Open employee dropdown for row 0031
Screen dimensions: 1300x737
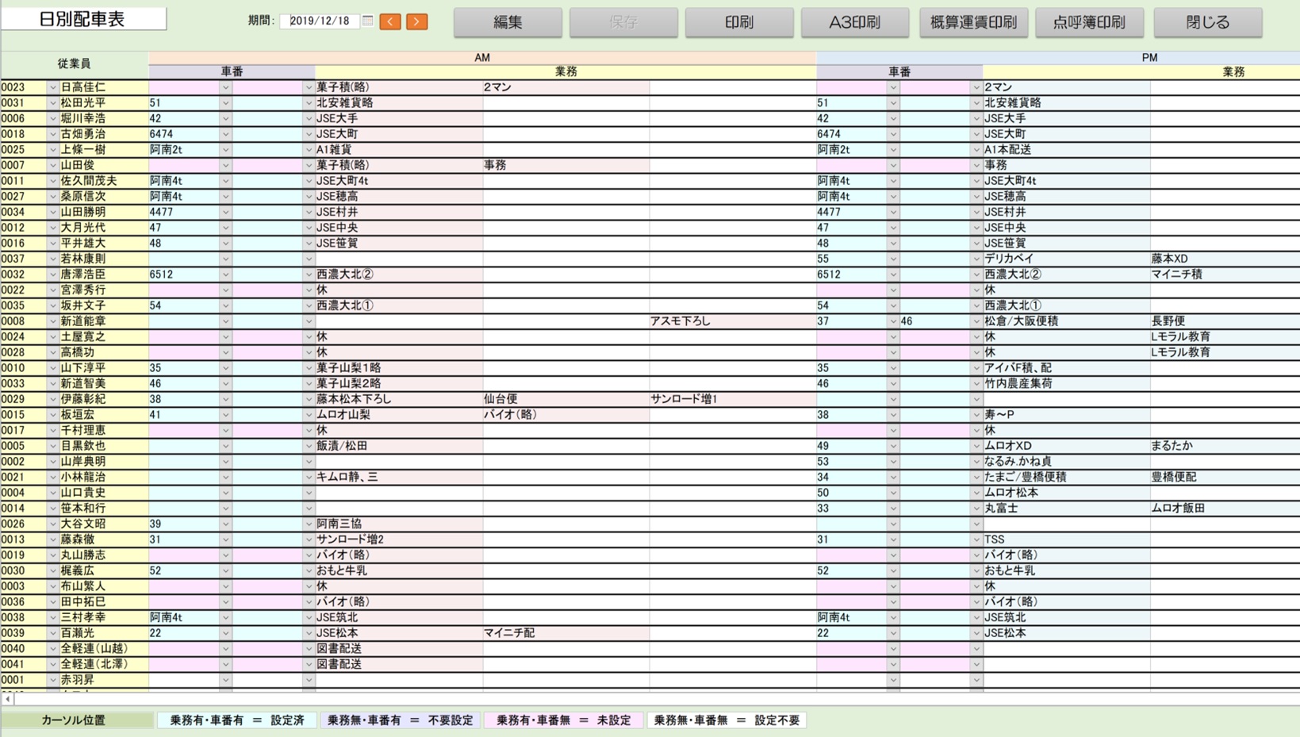coord(52,103)
